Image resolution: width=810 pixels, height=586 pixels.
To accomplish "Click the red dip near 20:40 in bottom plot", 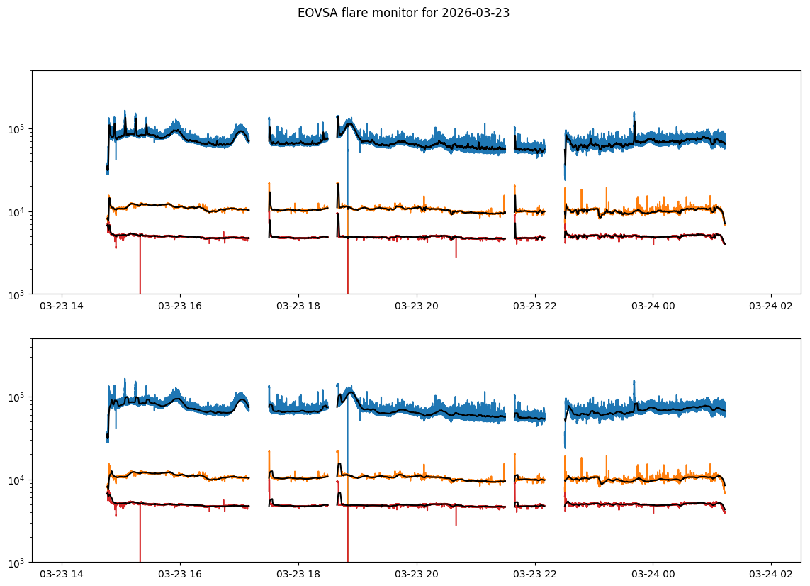I will [x=456, y=519].
